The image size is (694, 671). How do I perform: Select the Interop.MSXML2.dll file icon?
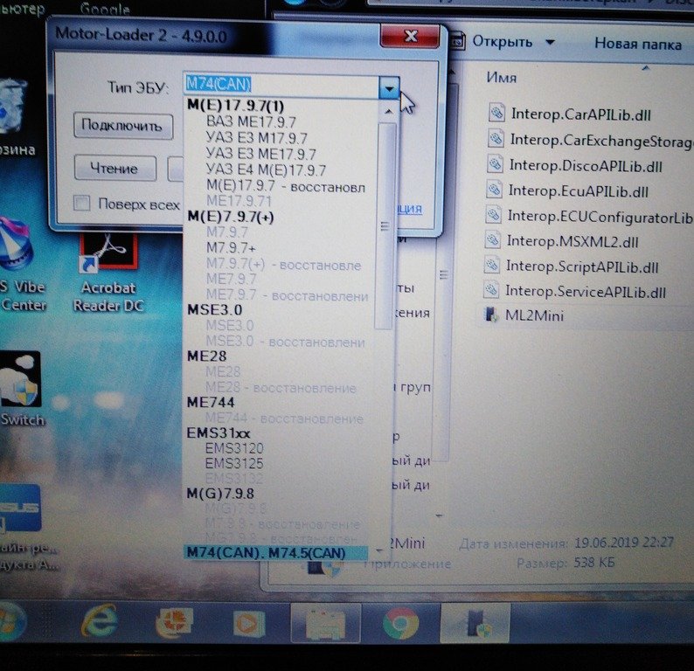click(x=492, y=239)
